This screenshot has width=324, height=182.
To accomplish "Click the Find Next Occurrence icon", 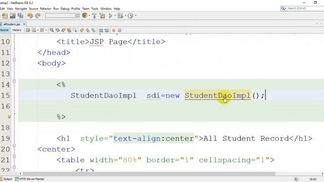I will [x=63, y=30].
